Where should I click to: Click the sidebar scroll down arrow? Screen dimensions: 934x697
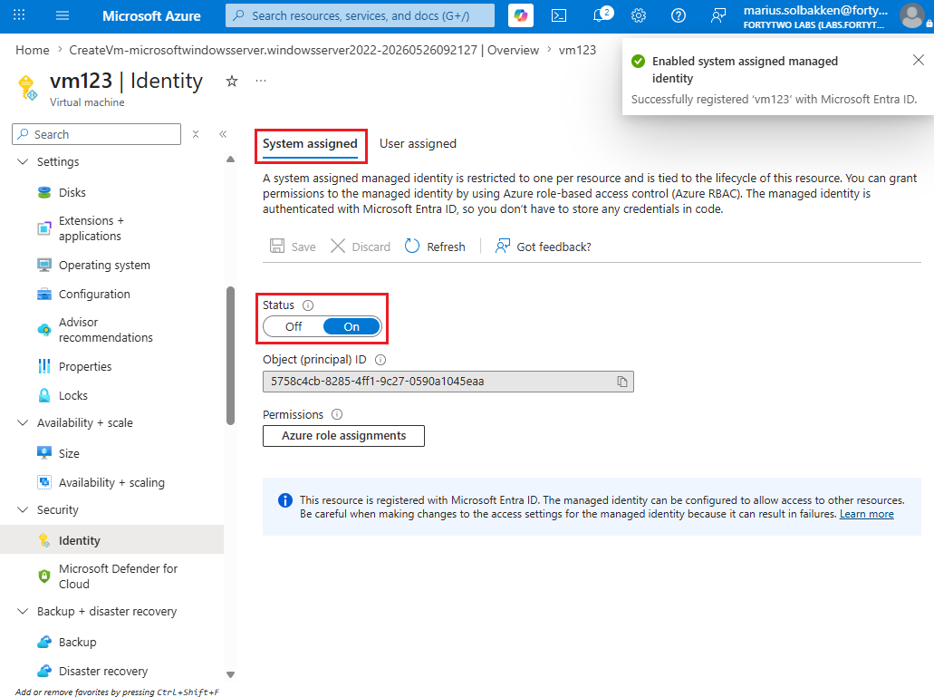[230, 675]
